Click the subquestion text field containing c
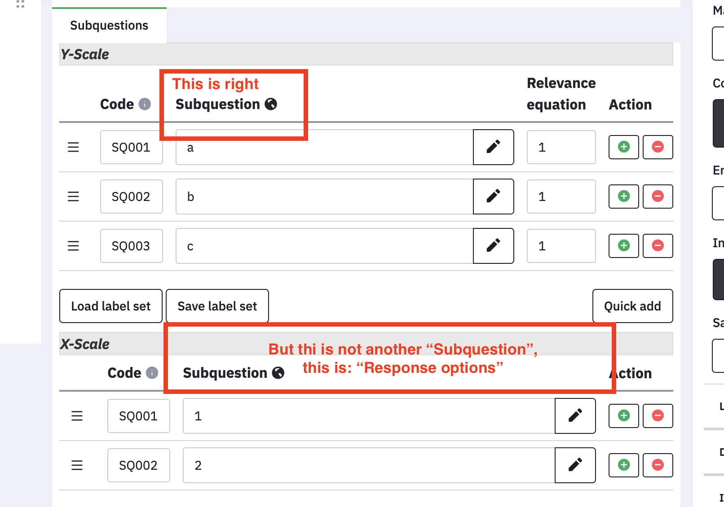724x507 pixels. 323,246
